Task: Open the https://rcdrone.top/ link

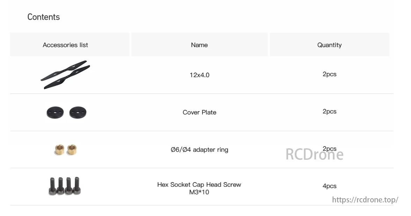Action: click(x=365, y=200)
